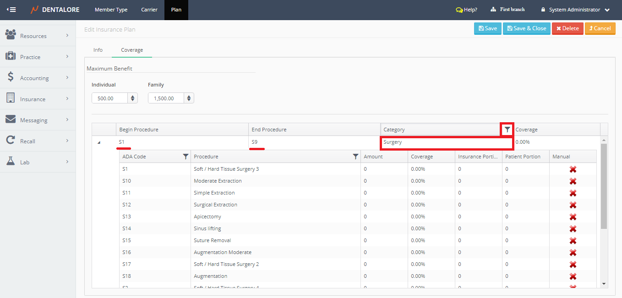Screen dimensions: 622x298
Task: Open the Carrier menu item
Action: coord(149,10)
